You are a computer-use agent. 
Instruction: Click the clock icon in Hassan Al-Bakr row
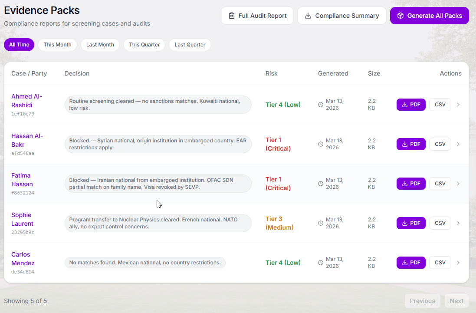point(321,144)
